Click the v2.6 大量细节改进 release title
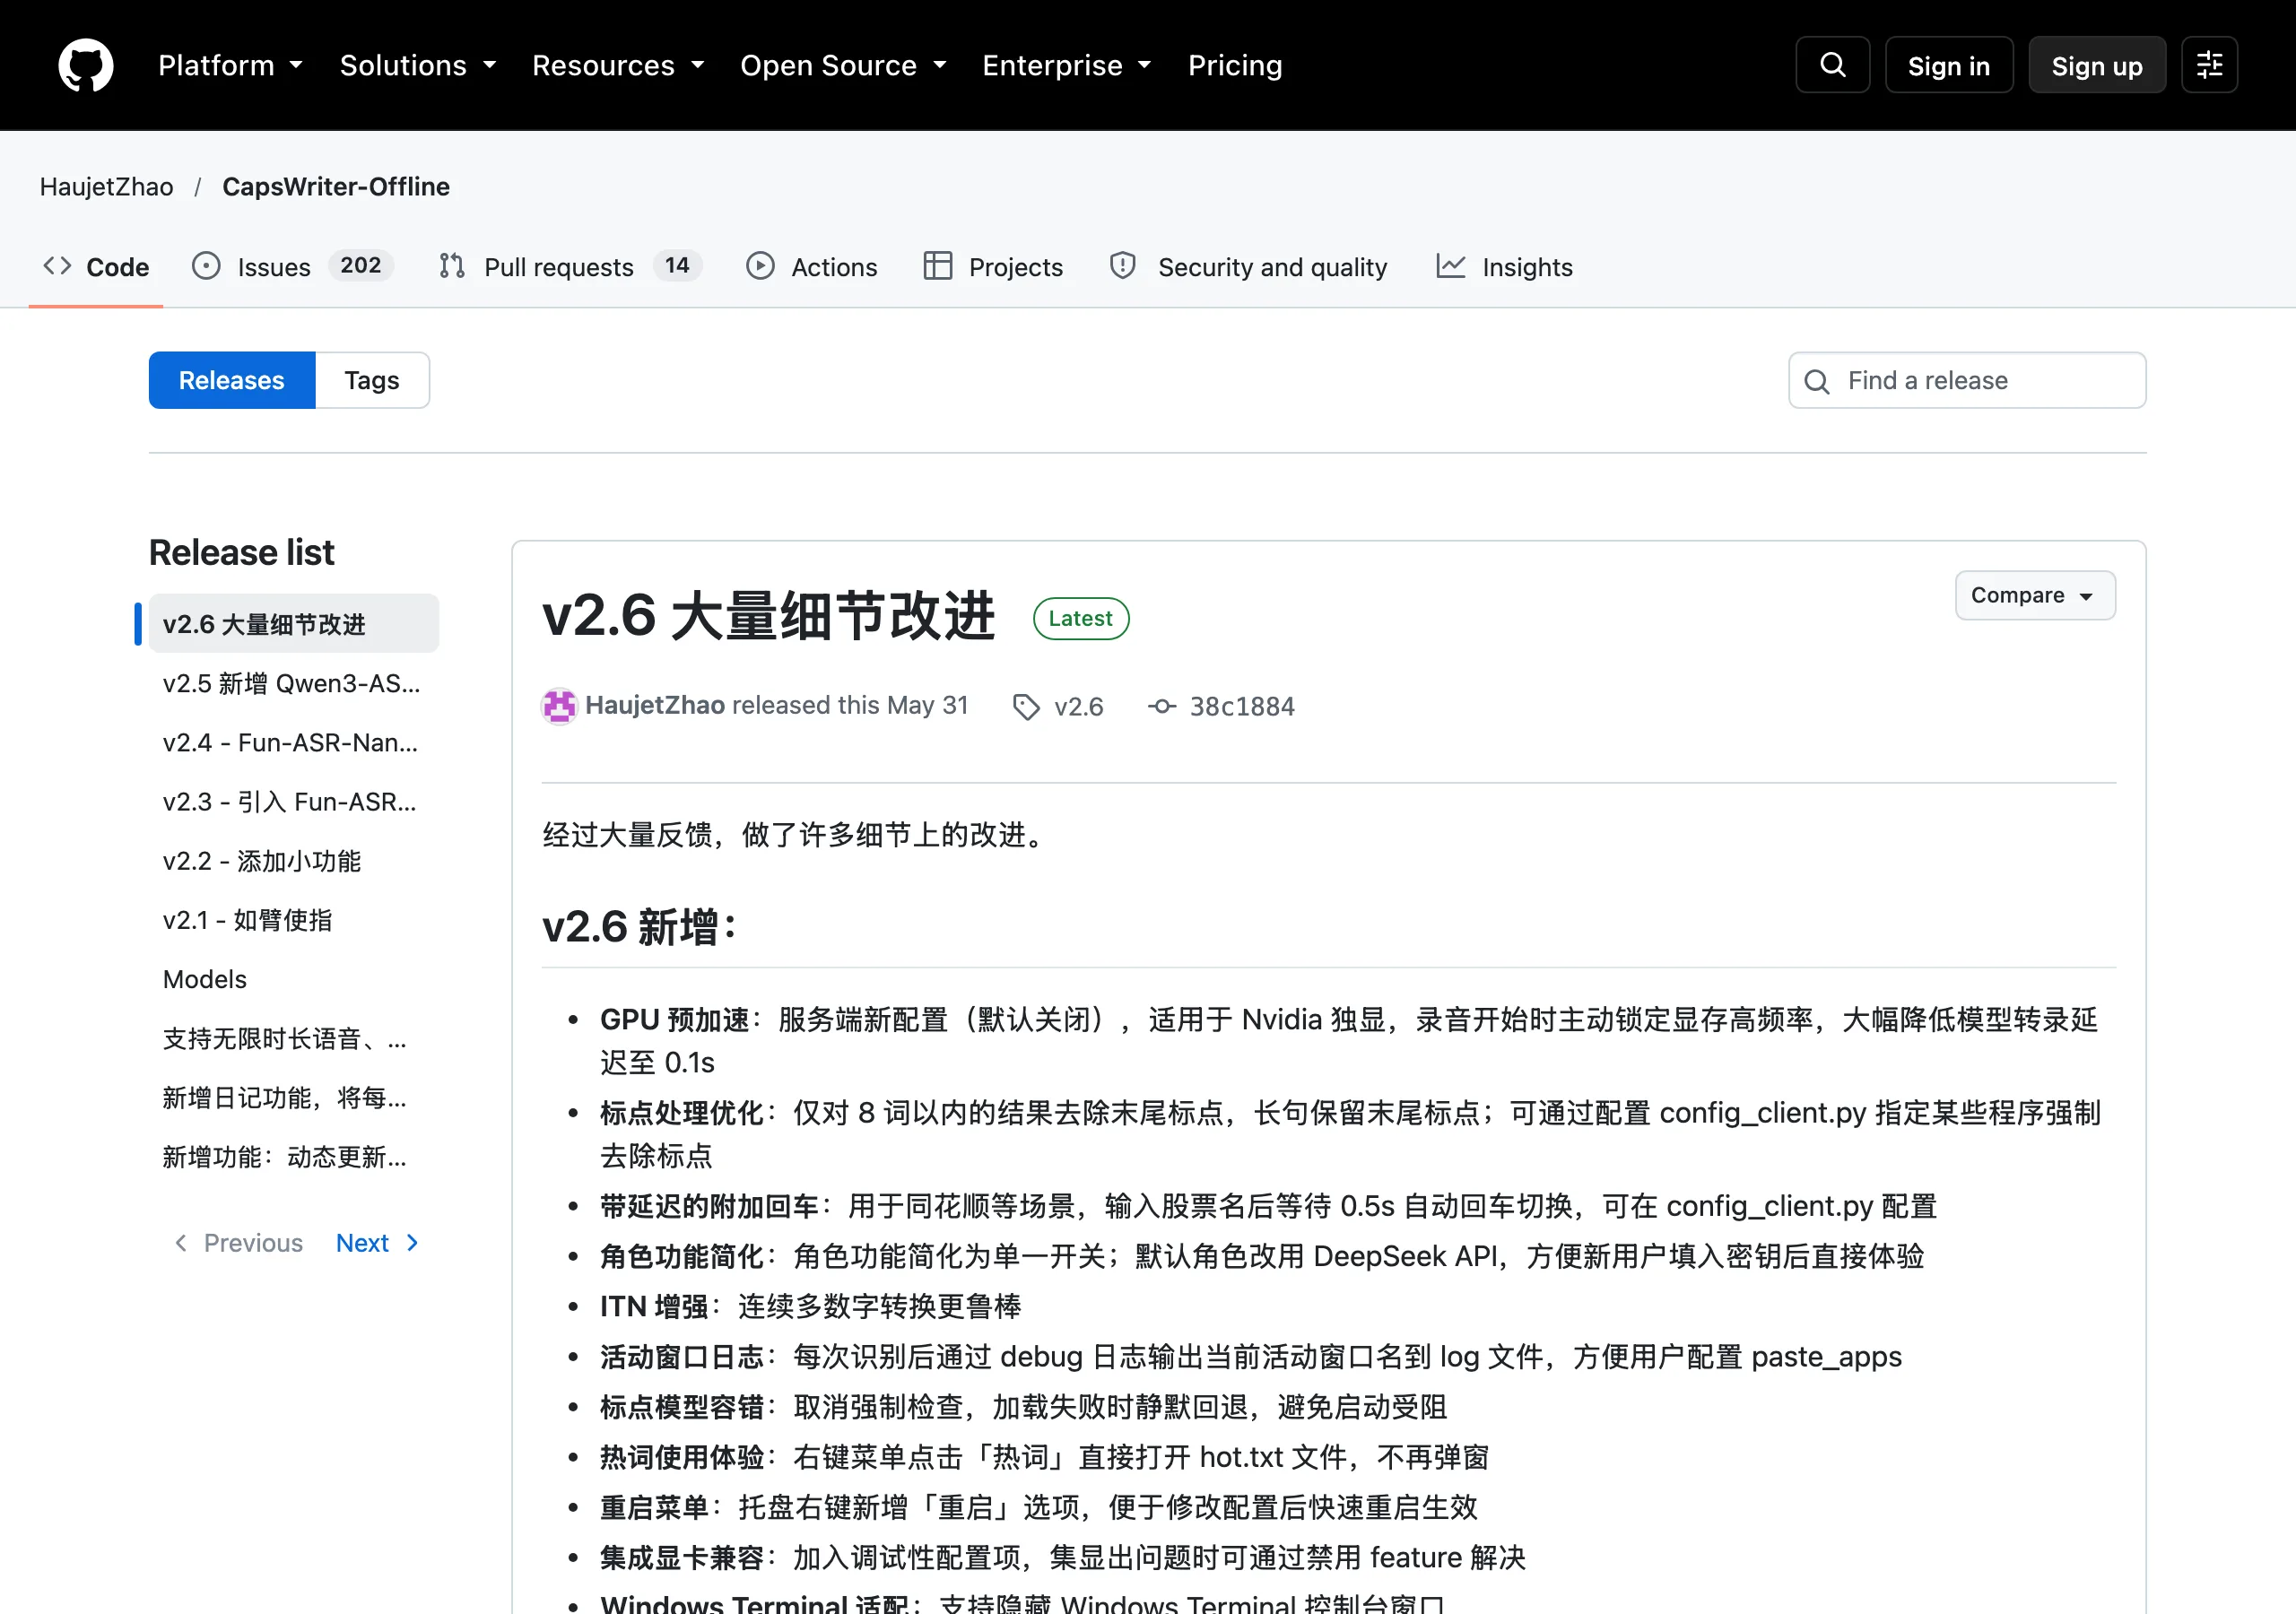 tap(768, 615)
